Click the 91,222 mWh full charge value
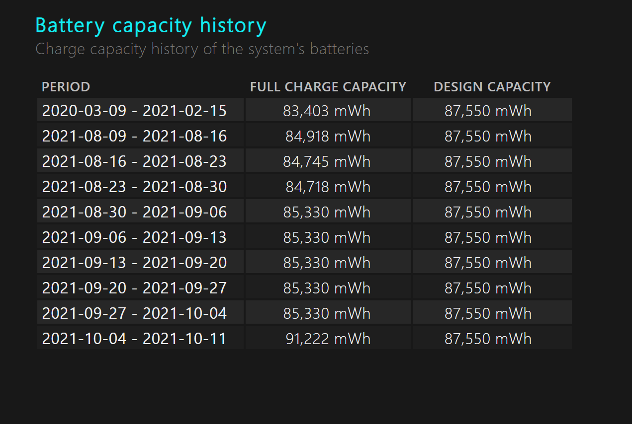Screen dimensions: 632x424 (328, 339)
